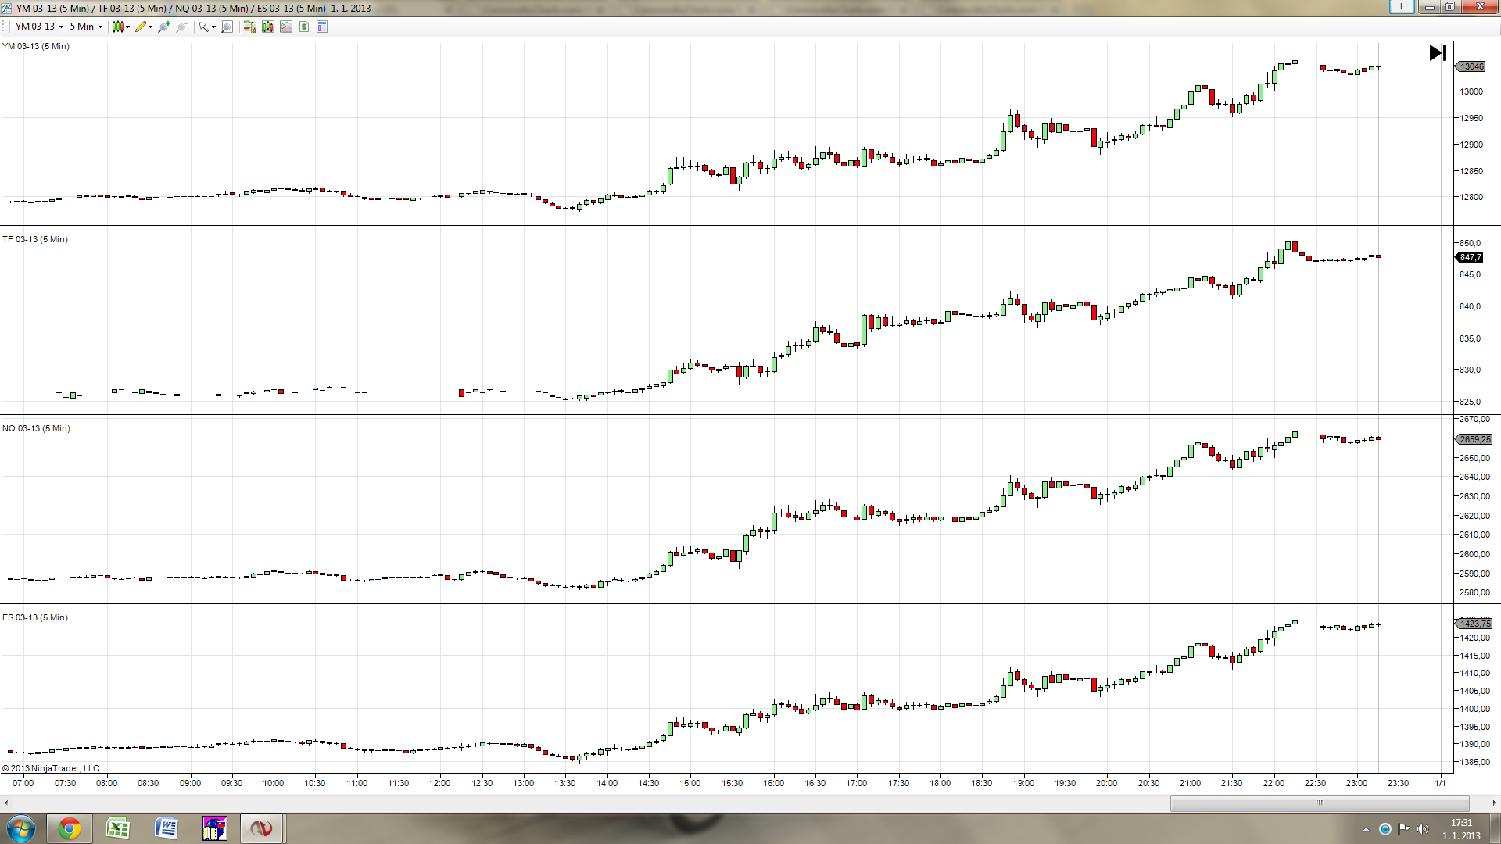
Task: Click the TF 03-13 (5 Min) panel label
Action: click(x=35, y=239)
